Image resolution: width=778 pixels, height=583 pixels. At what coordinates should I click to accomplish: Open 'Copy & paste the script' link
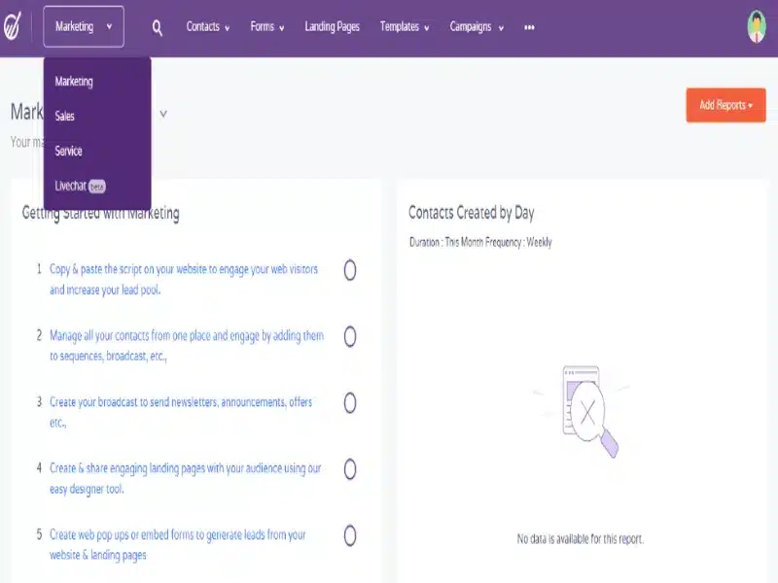coord(184,280)
